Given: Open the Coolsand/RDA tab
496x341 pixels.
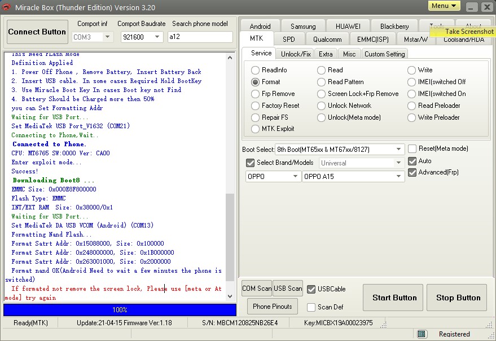Looking at the screenshot, I should click(464, 40).
